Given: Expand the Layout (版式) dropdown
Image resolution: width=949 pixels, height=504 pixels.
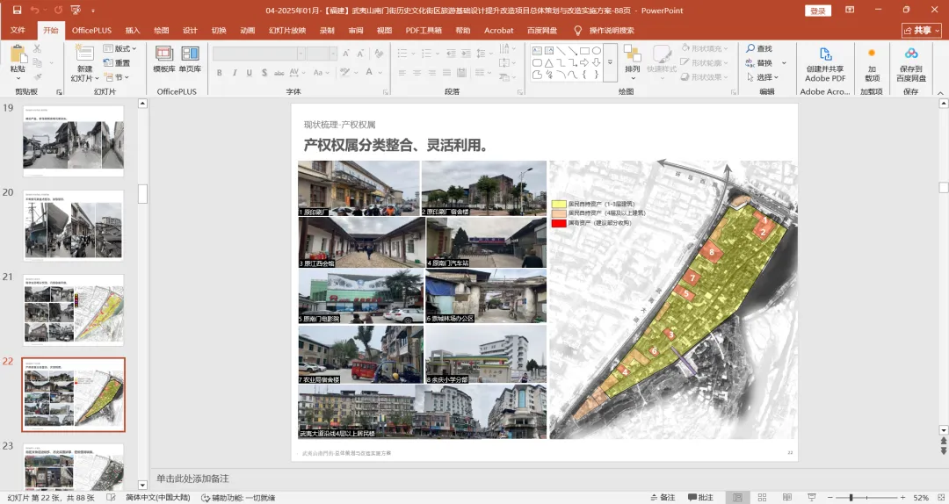Looking at the screenshot, I should coord(121,48).
